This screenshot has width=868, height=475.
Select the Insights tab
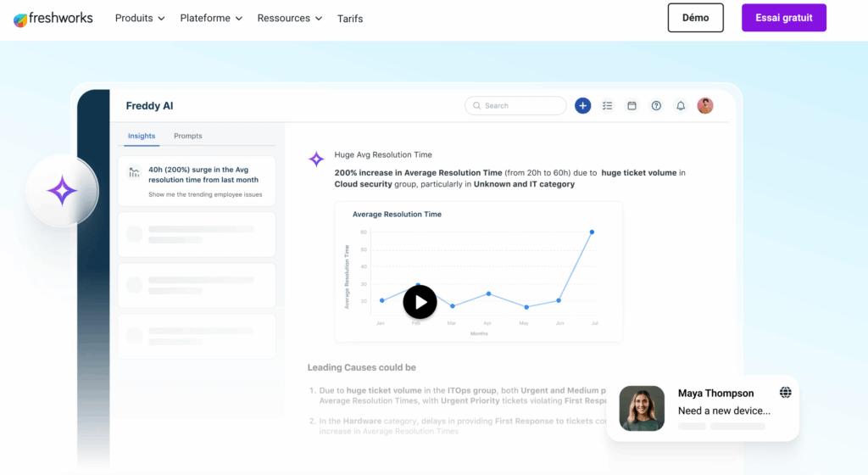pyautogui.click(x=142, y=136)
